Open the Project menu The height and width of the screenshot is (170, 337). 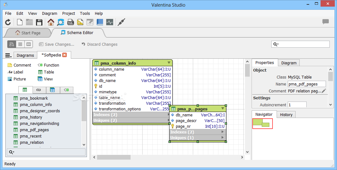click(69, 13)
